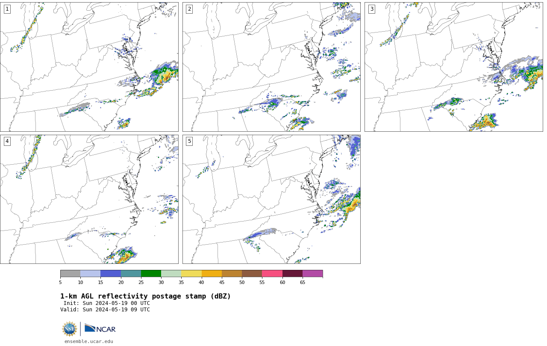Open ensemble member 1 reflectivity map

click(x=89, y=67)
